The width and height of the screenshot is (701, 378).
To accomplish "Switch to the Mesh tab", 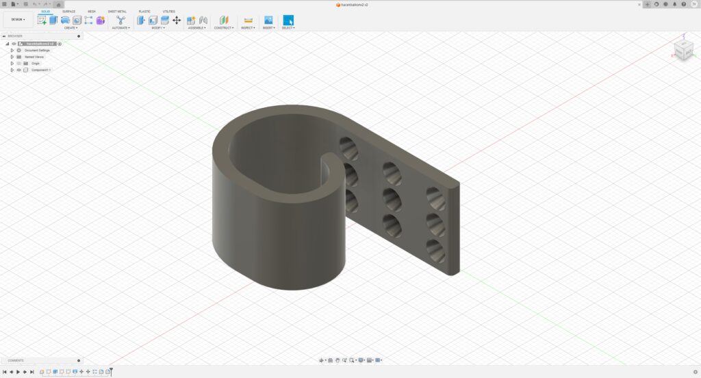I will coord(92,12).
